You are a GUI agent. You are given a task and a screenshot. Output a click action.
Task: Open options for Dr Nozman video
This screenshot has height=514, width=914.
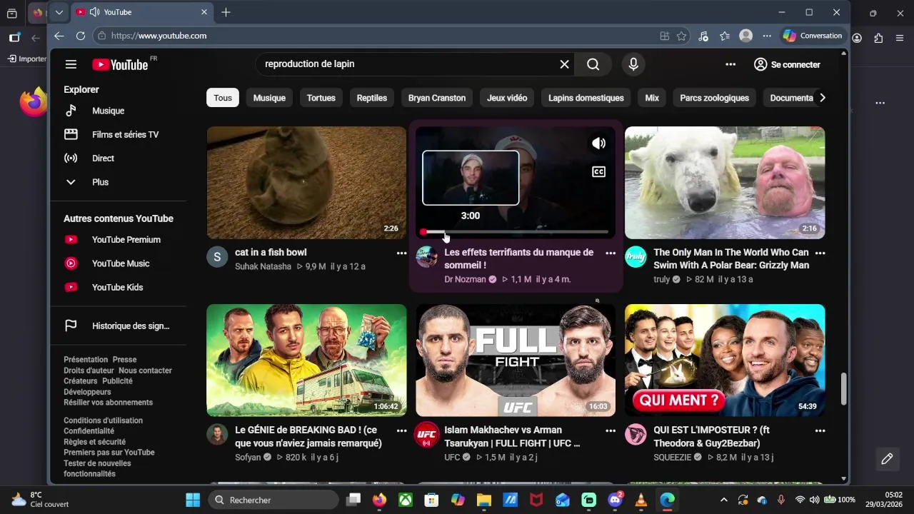pyautogui.click(x=611, y=253)
